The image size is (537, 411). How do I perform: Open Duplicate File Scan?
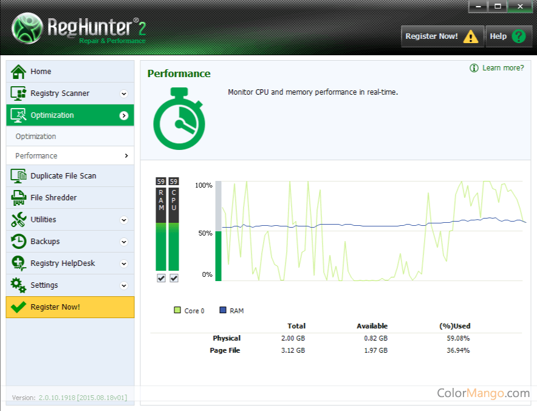70,176
